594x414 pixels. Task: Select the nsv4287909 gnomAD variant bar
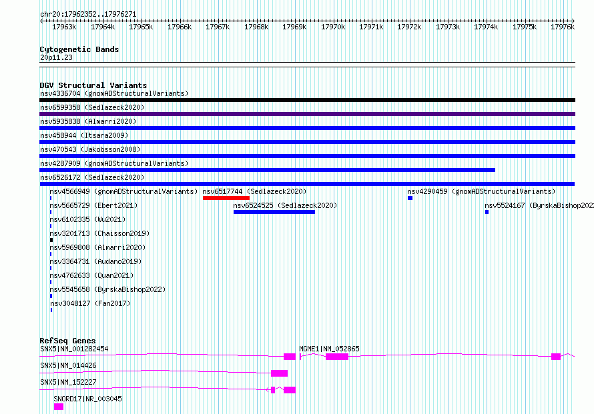[x=267, y=170]
